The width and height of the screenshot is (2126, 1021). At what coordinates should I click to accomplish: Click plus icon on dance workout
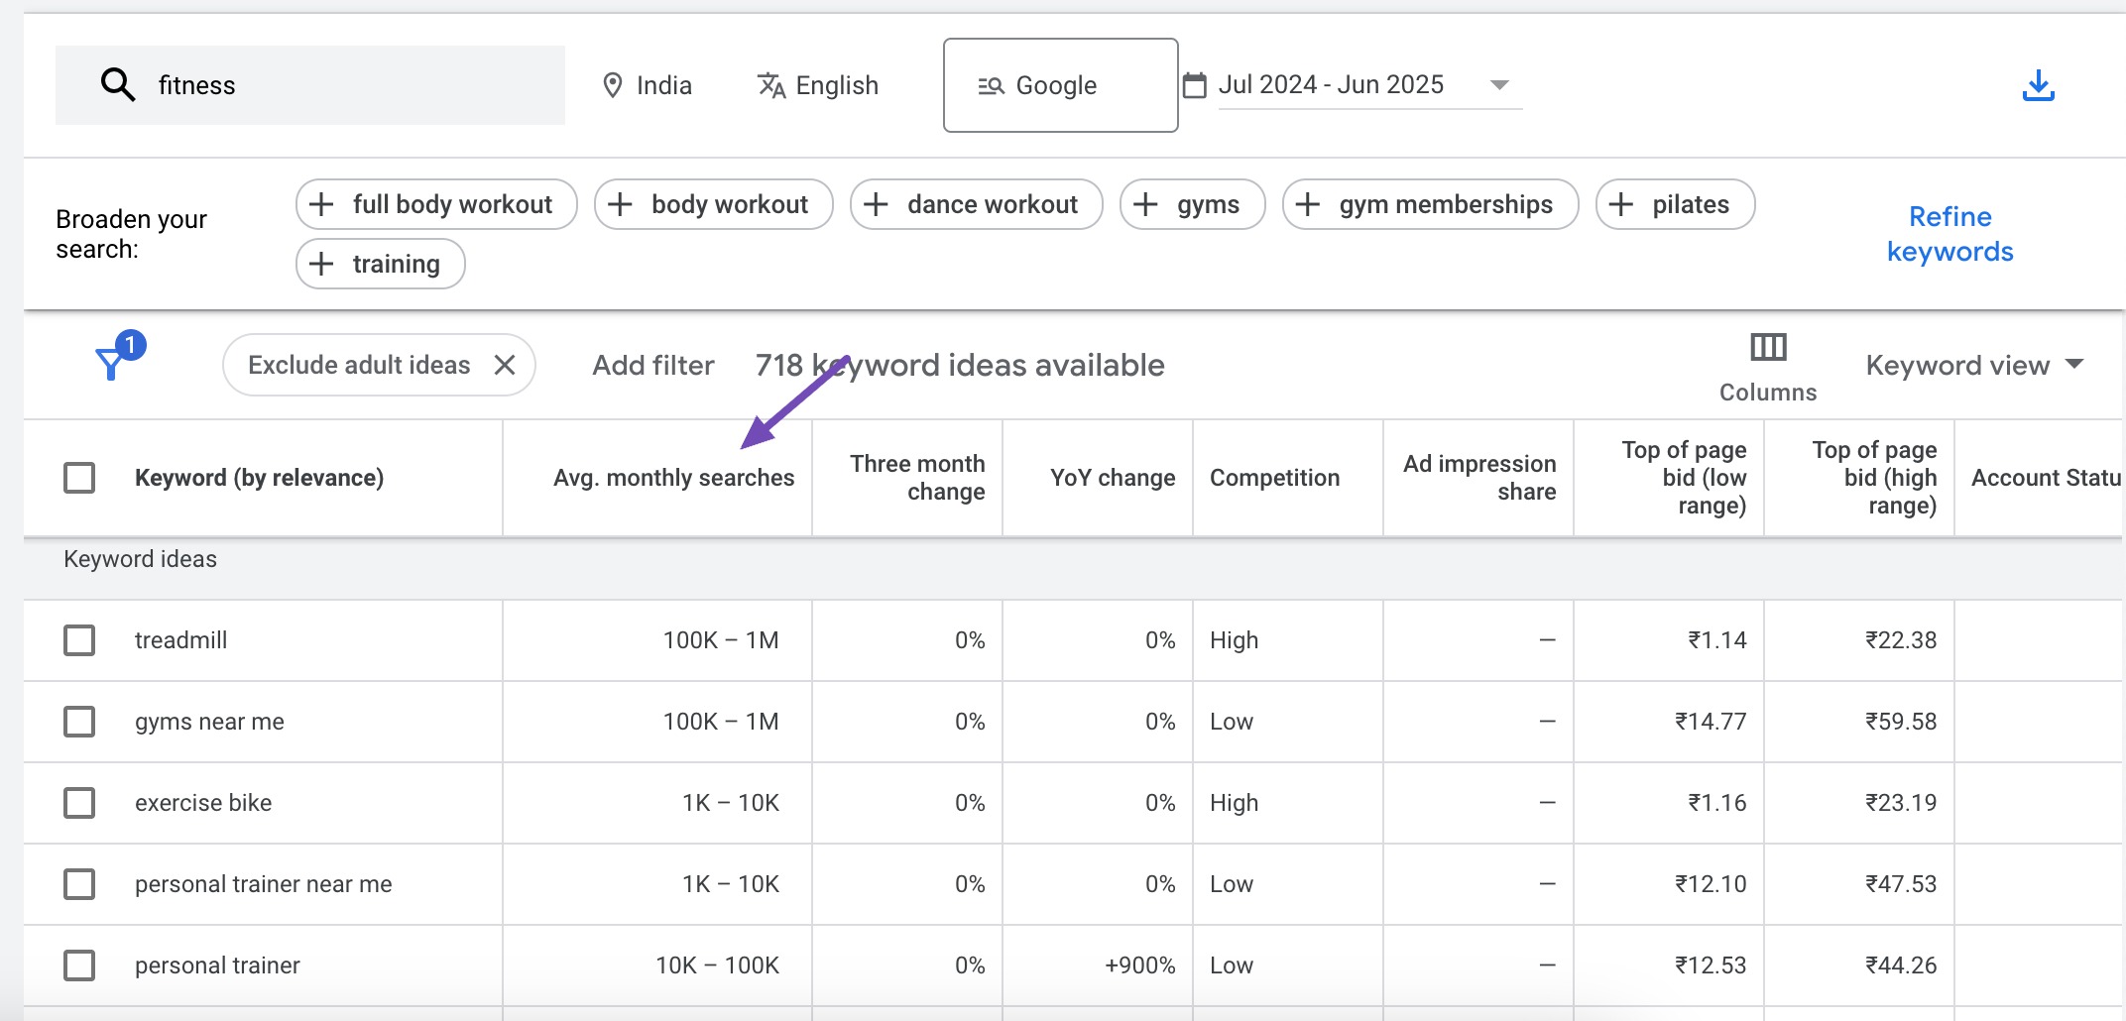[x=876, y=204]
